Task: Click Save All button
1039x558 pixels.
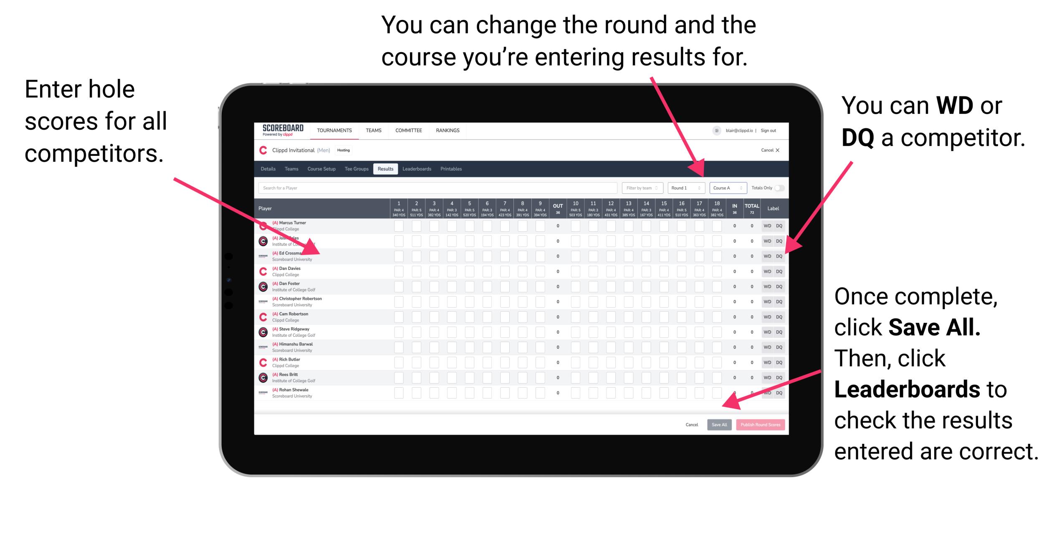Action: coord(719,424)
